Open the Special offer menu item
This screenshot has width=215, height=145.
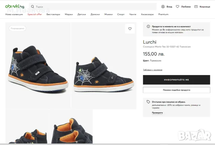(35, 14)
